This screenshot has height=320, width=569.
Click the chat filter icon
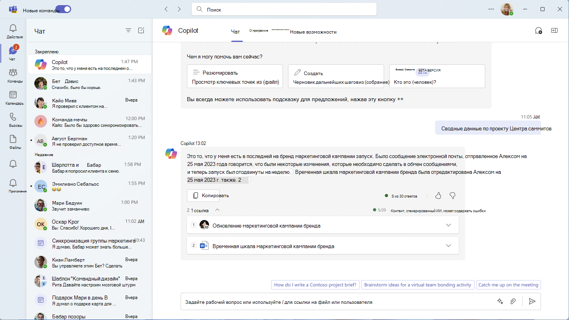click(128, 30)
